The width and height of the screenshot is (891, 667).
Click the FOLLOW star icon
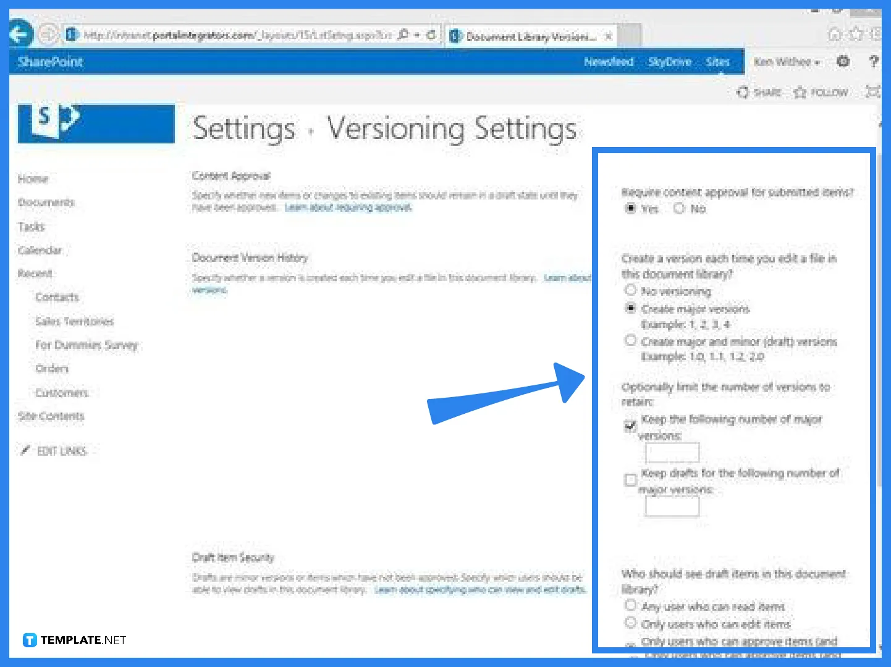[821, 92]
